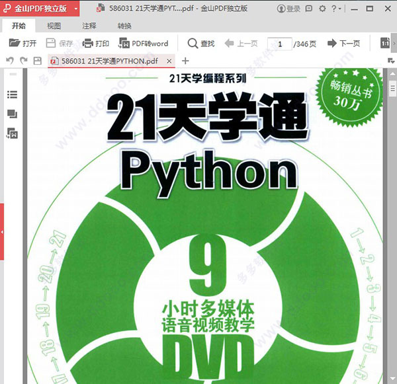Screen dimensions: 397x384
Task: Click the 打印 print button
Action: pyautogui.click(x=96, y=43)
